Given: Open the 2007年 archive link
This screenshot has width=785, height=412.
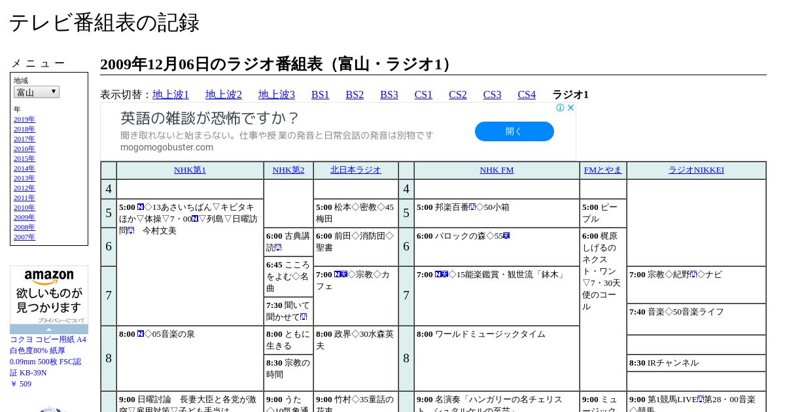Looking at the screenshot, I should [24, 237].
